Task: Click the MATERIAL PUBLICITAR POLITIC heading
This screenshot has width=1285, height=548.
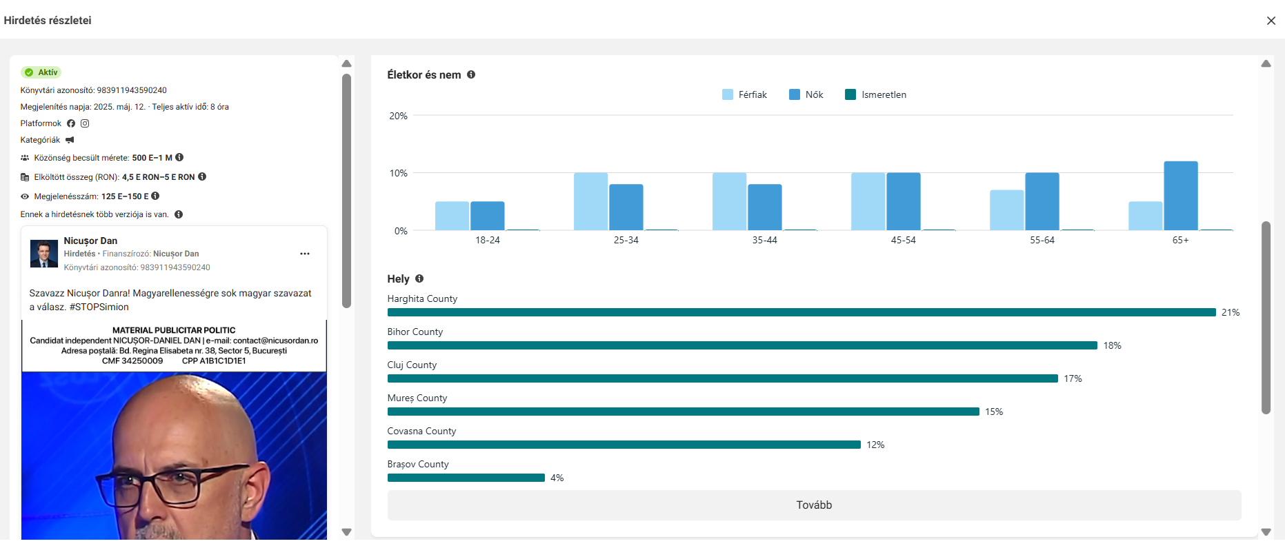Action: click(x=174, y=330)
